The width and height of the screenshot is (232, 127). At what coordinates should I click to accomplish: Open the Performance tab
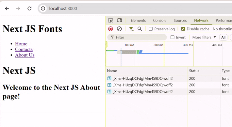point(224,20)
